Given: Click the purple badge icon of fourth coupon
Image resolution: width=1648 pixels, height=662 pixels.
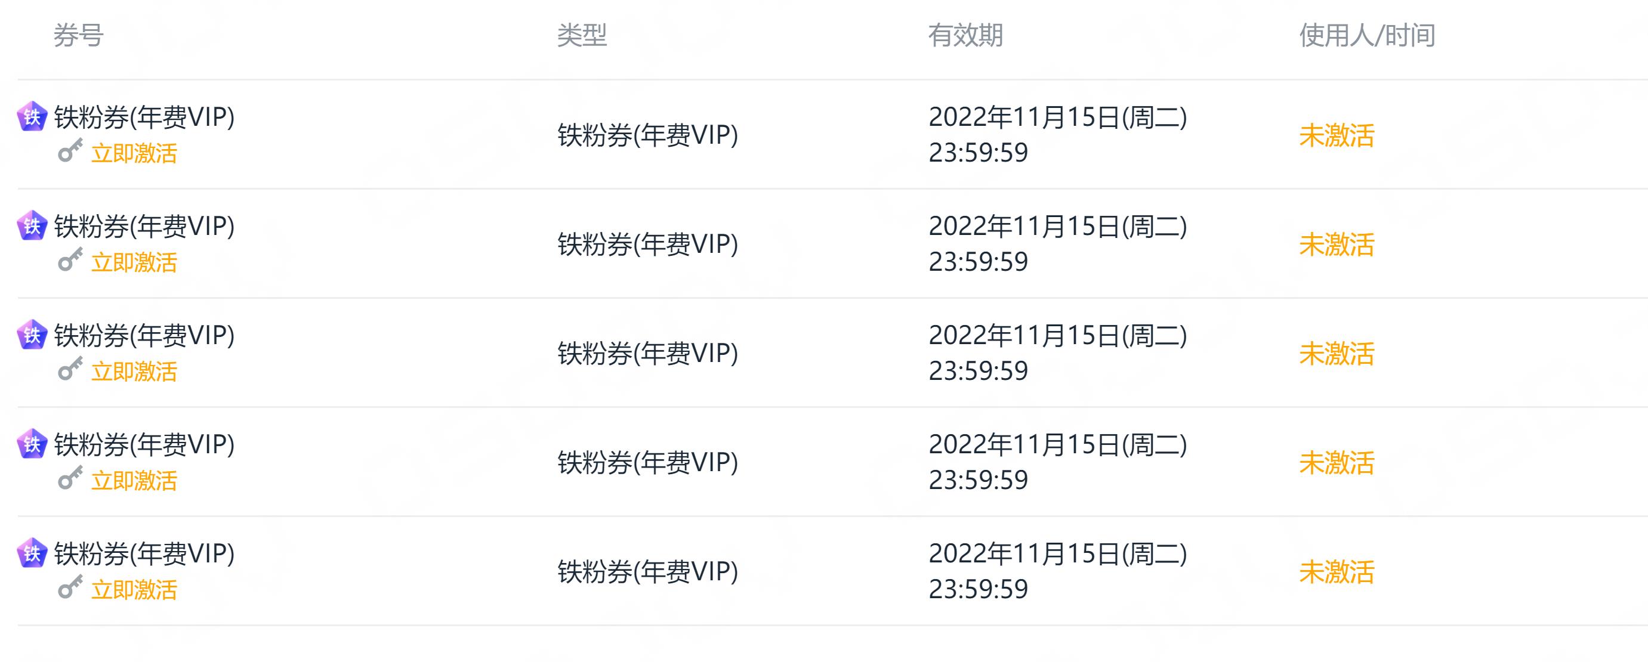Looking at the screenshot, I should click(x=32, y=444).
